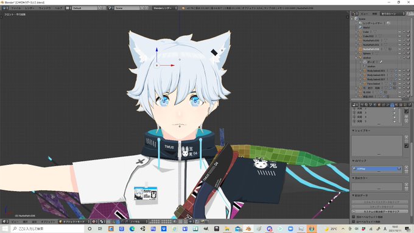Image resolution: width=414 pixels, height=233 pixels.
Task: Open the オブジェクトモード mode dropdown
Action: [74, 221]
